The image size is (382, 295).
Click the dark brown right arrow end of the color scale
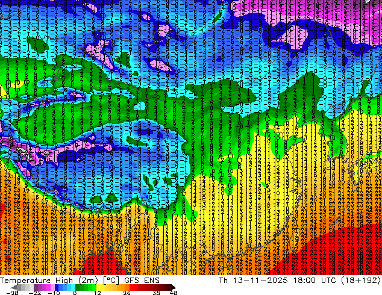click(173, 287)
